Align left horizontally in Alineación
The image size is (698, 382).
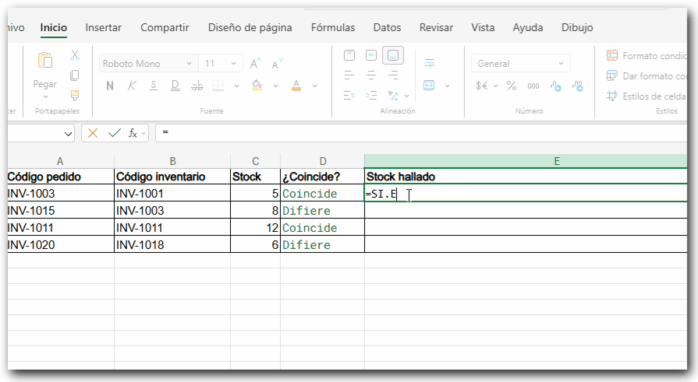tap(349, 75)
